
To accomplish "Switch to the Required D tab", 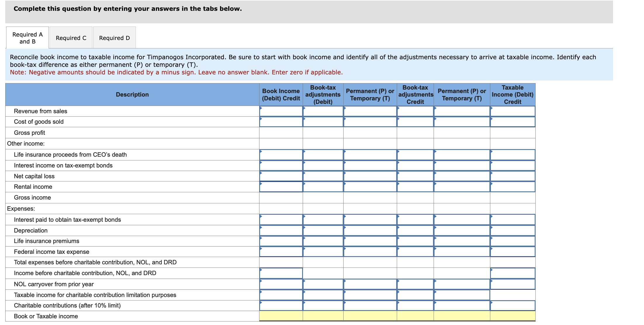I will pyautogui.click(x=114, y=38).
